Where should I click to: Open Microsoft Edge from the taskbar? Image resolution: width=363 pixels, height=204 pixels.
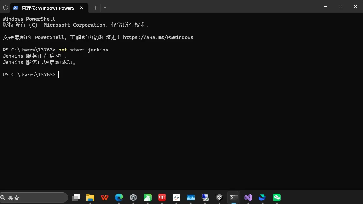[x=119, y=197]
